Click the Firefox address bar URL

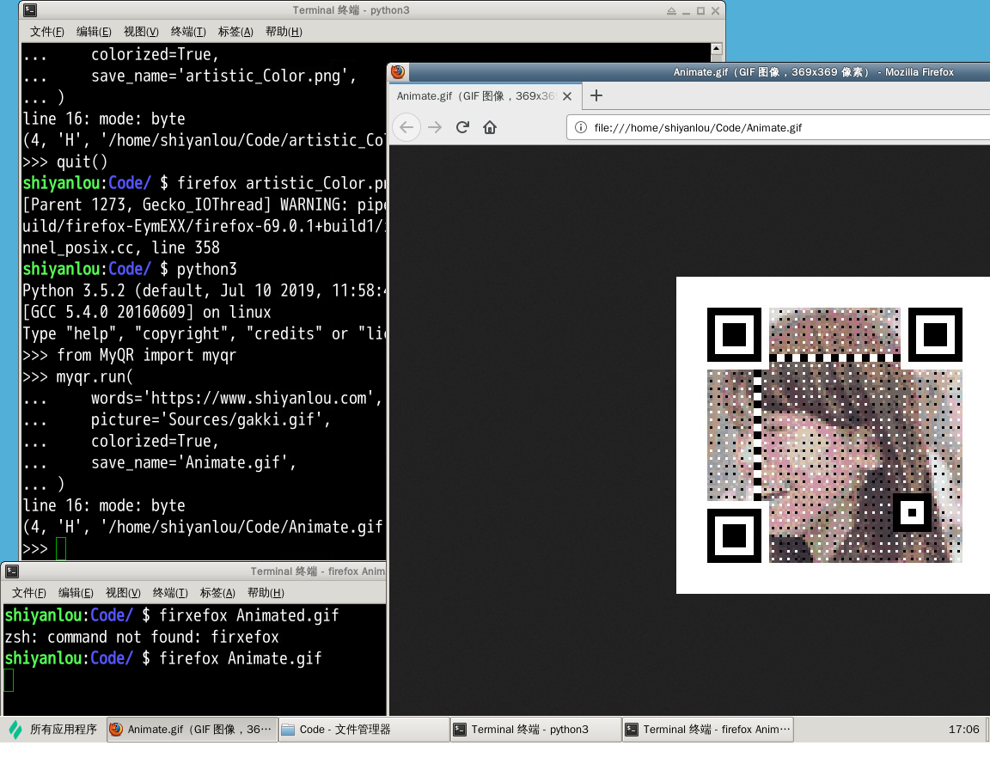coord(698,127)
